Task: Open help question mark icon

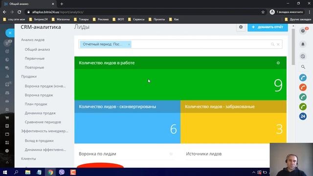Action: click(x=303, y=31)
